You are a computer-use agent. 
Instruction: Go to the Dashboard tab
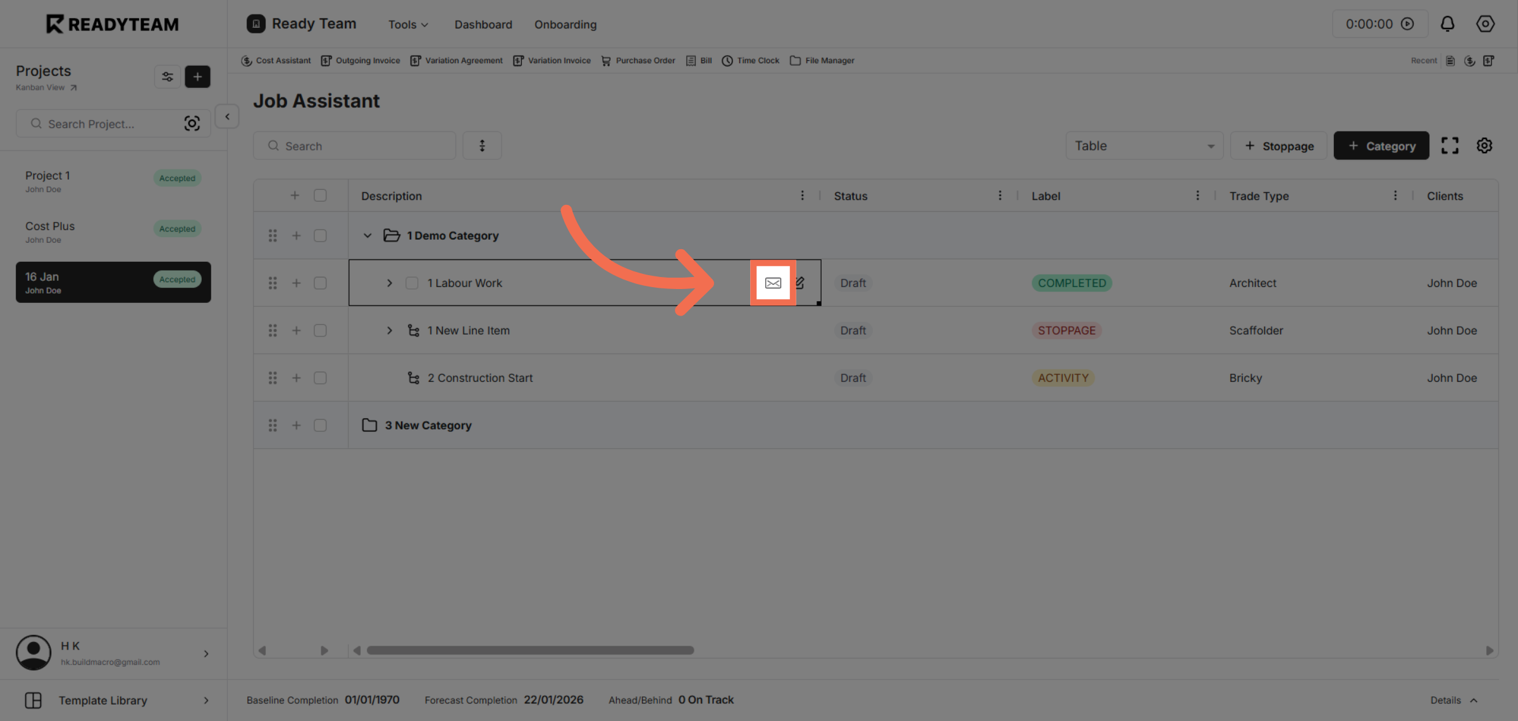pyautogui.click(x=483, y=24)
